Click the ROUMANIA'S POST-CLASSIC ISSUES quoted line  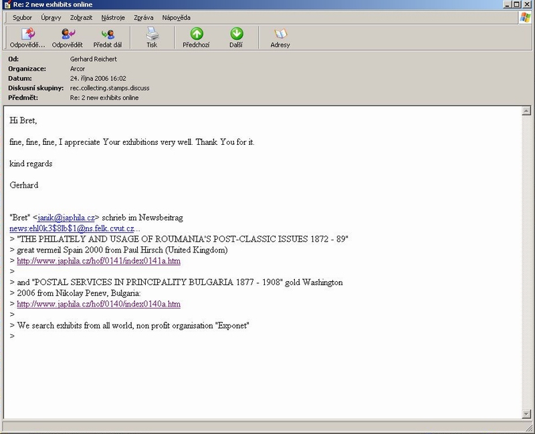pos(179,239)
